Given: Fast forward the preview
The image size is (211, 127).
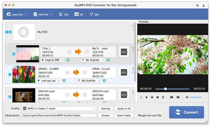Looking at the screenshot, I should tap(152, 97).
